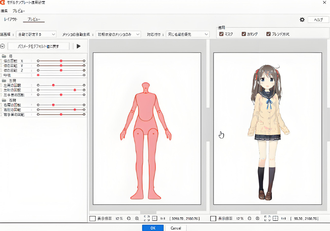Image resolution: width=330 pixels, height=231 pixels.
Task: Confirm with the OK button
Action: coord(153,228)
